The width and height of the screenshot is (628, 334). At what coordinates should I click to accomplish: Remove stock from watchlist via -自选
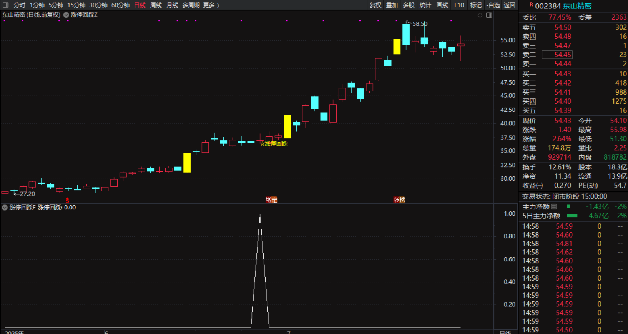click(x=493, y=5)
